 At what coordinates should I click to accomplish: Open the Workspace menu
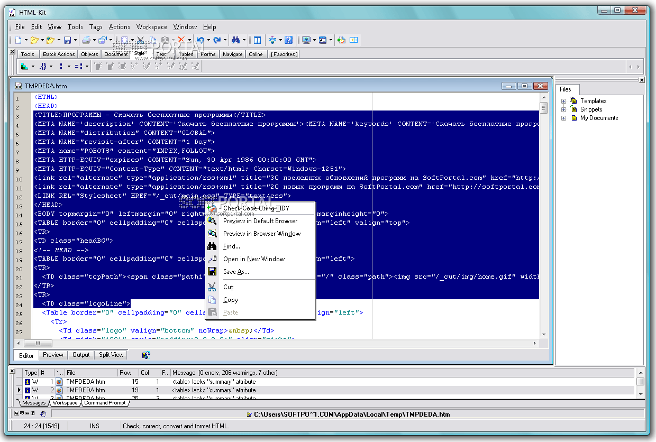pyautogui.click(x=151, y=27)
